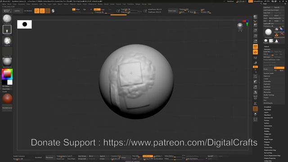Click the Frame mesh icon
The height and width of the screenshot is (162, 288).
point(255,76)
